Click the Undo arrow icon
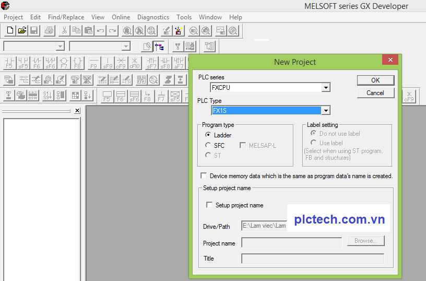Viewport: 426px width, 281px height. (x=100, y=30)
